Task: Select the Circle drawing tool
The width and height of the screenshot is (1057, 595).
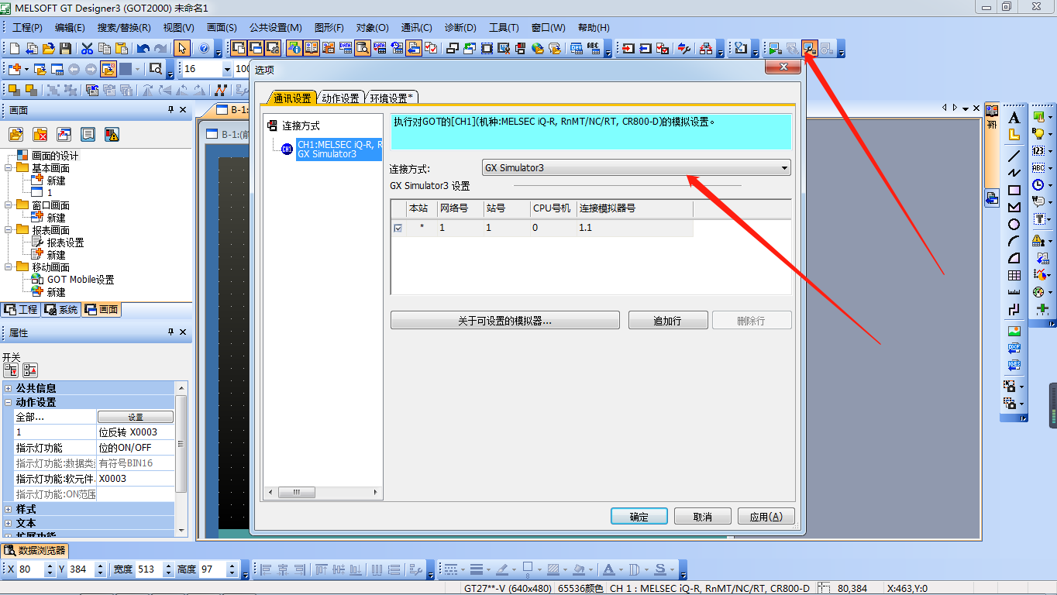Action: (x=1014, y=224)
